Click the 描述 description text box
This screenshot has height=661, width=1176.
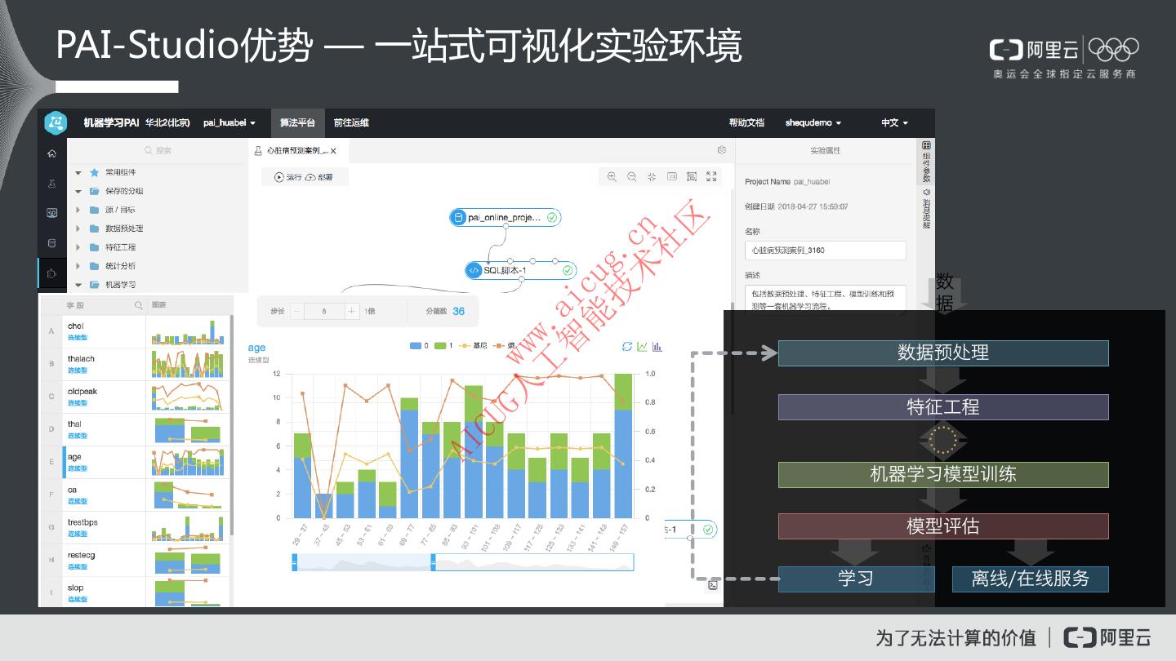click(825, 298)
